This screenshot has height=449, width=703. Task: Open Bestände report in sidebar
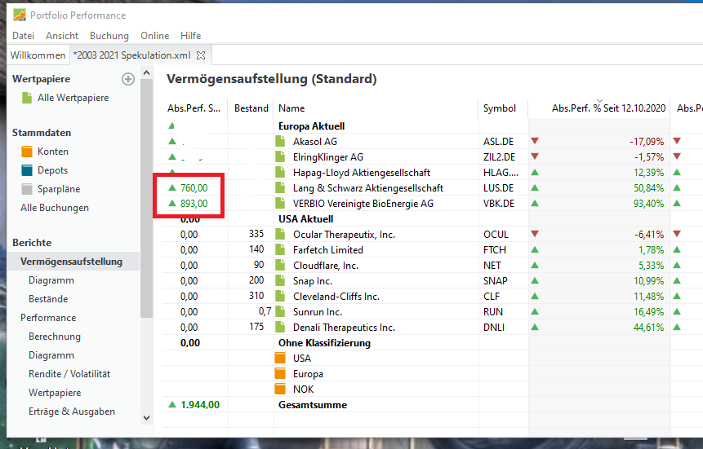point(48,298)
